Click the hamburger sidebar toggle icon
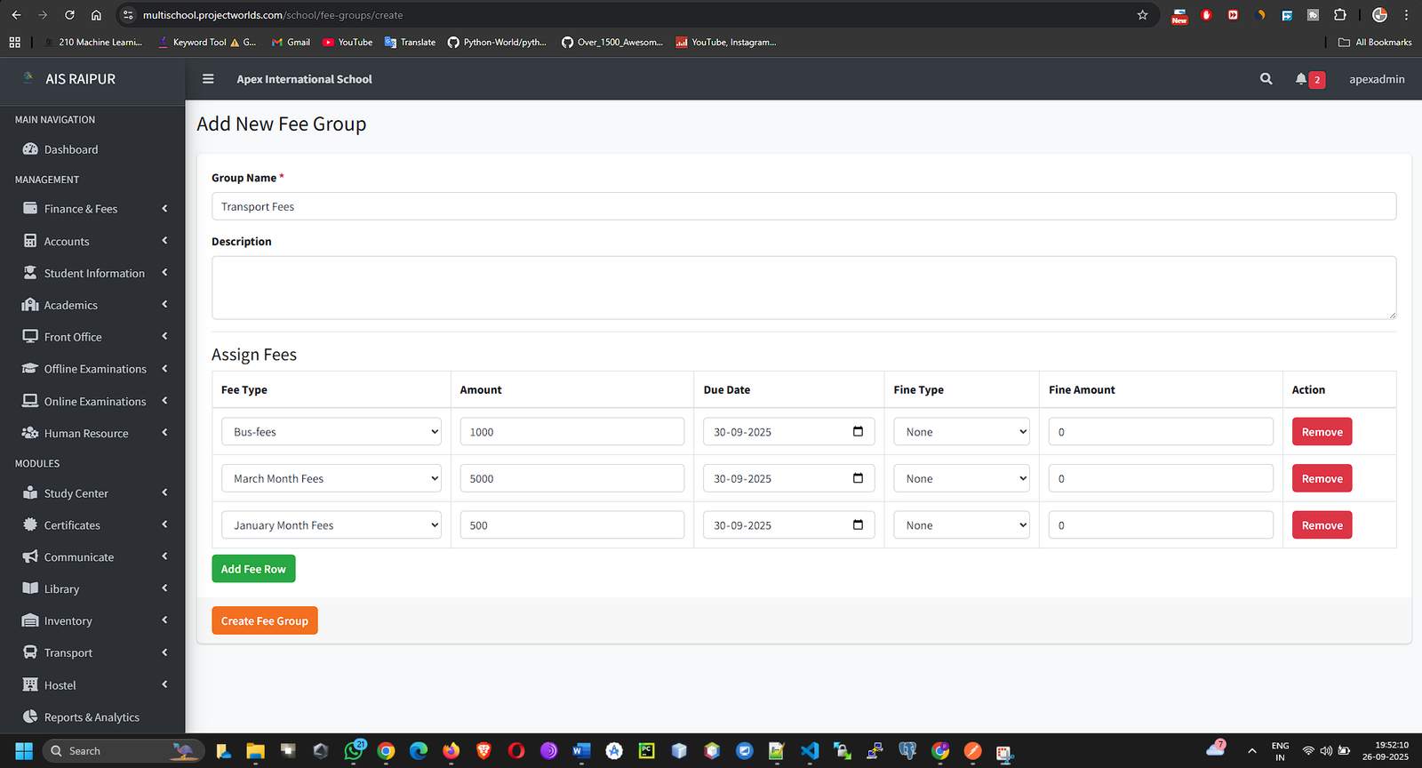 (x=208, y=79)
